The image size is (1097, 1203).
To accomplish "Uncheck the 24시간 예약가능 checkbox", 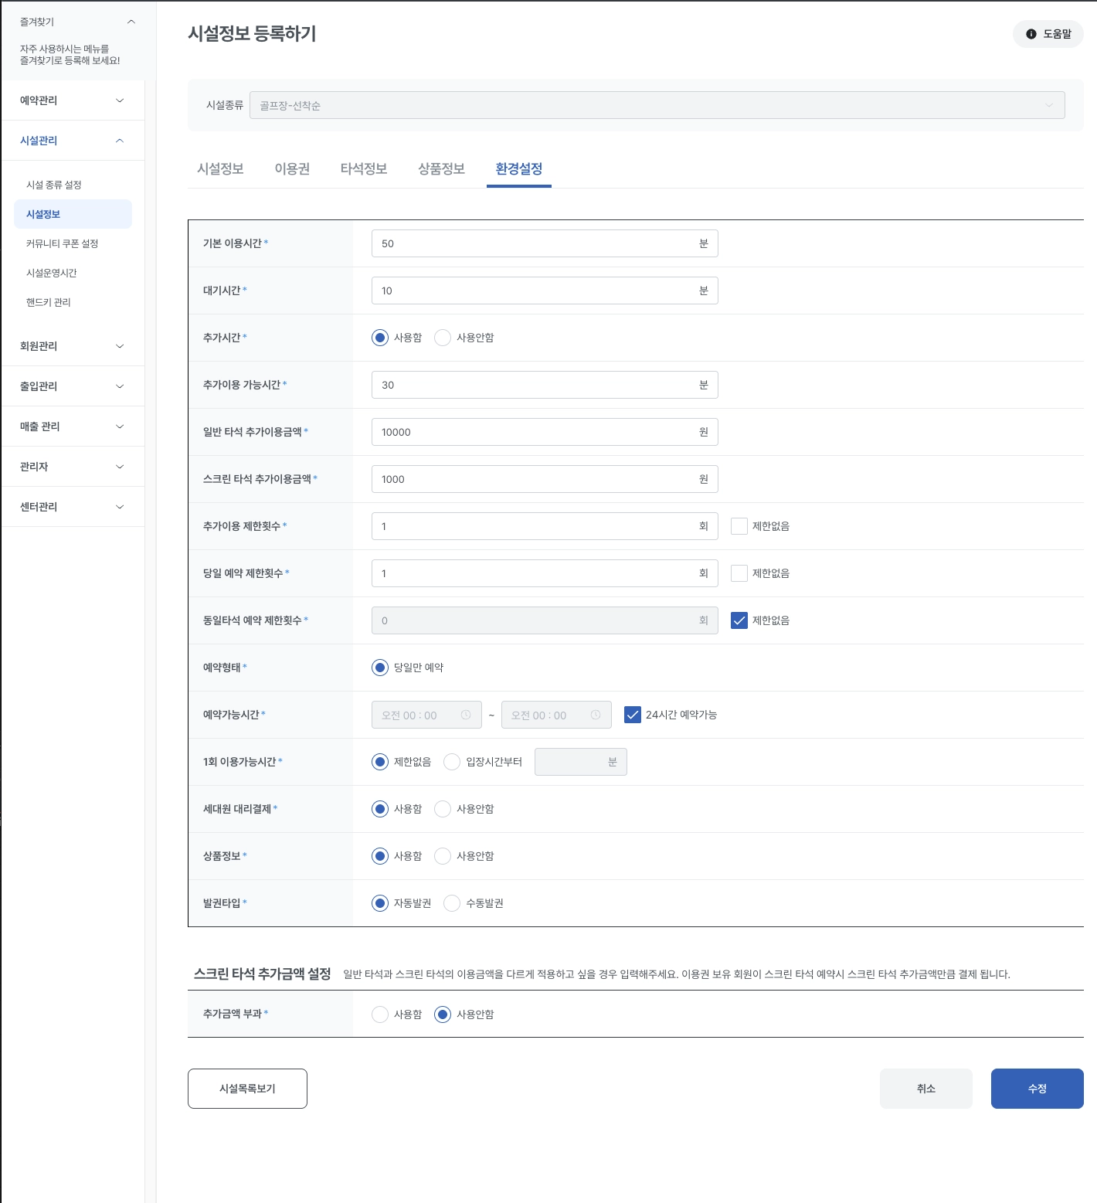I will (633, 715).
